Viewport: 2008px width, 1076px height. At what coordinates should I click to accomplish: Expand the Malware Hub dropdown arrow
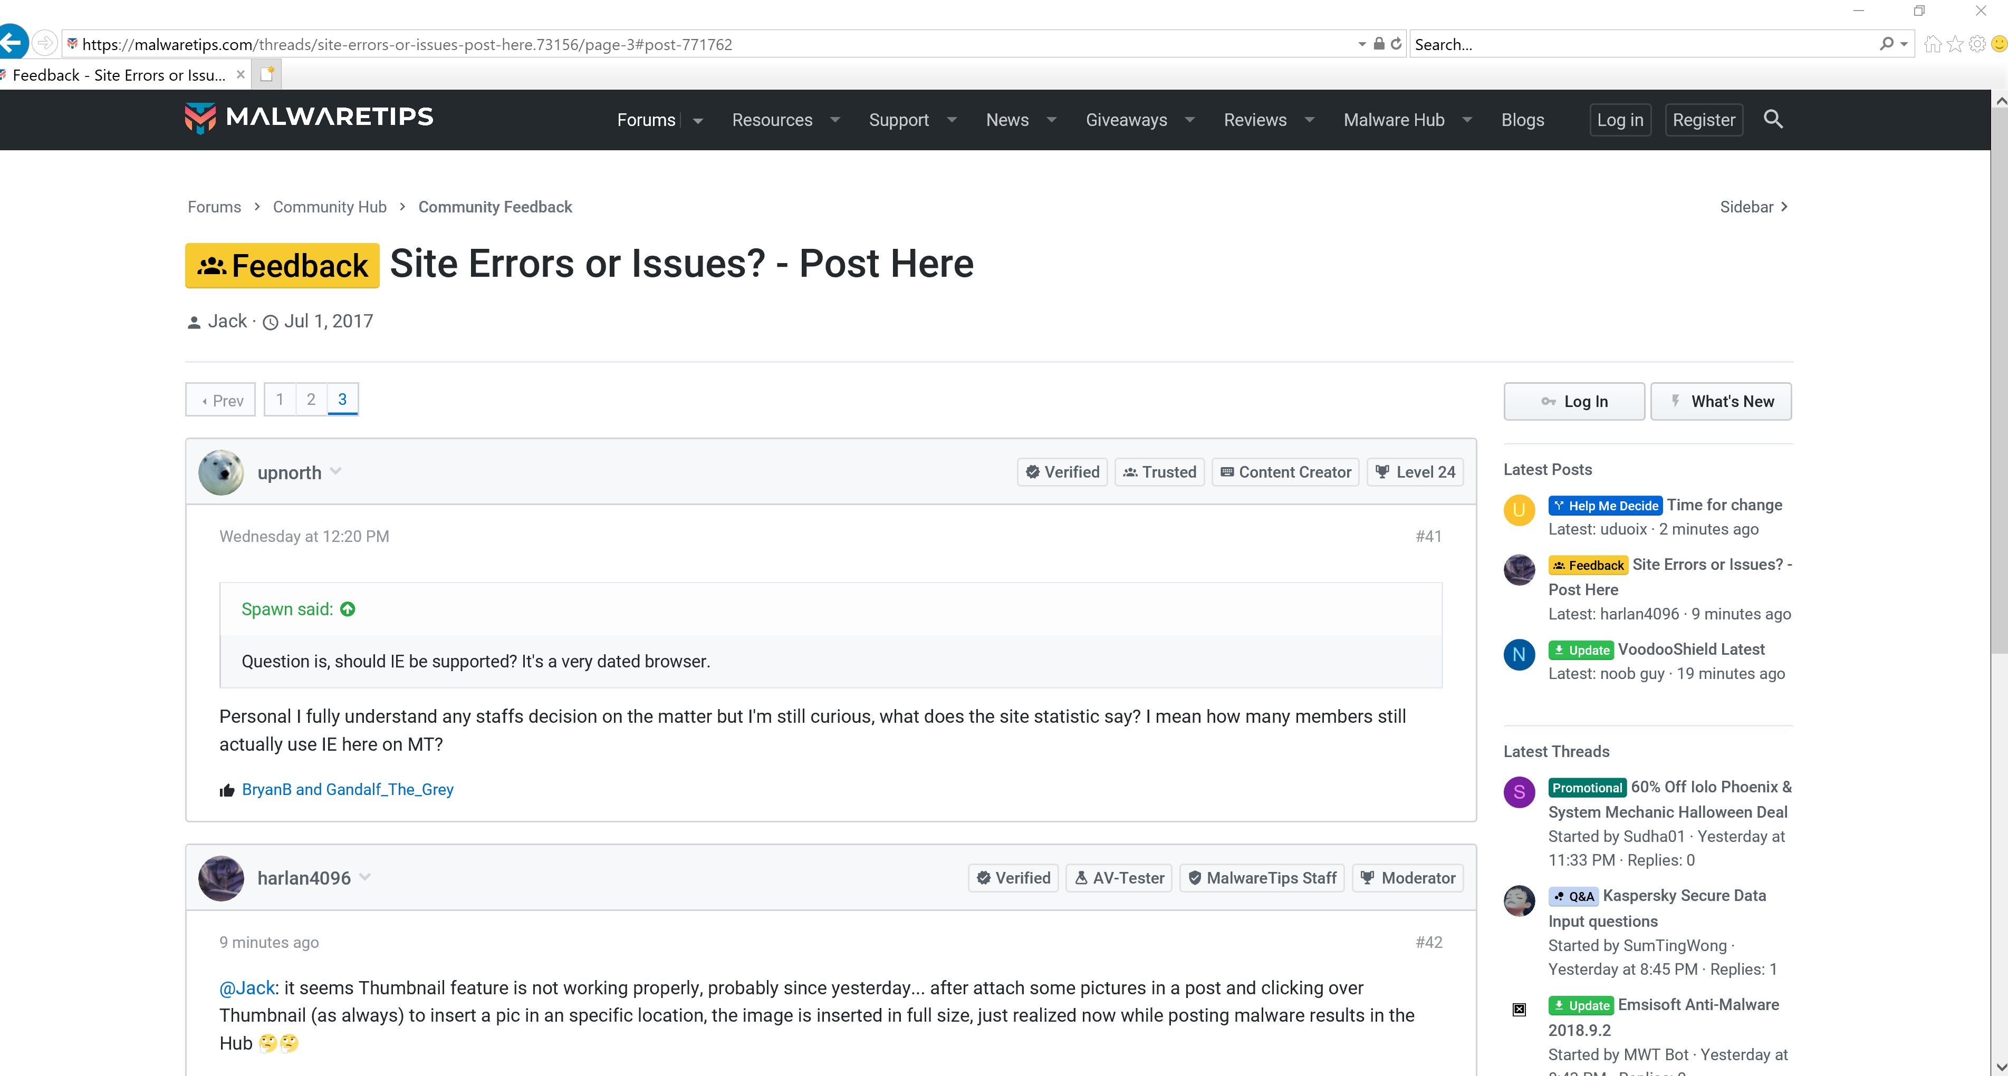[x=1467, y=120]
